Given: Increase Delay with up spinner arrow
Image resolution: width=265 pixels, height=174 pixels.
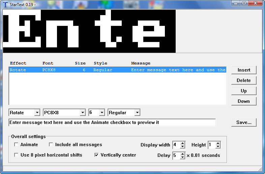Looking at the screenshot, I should pos(182,154).
